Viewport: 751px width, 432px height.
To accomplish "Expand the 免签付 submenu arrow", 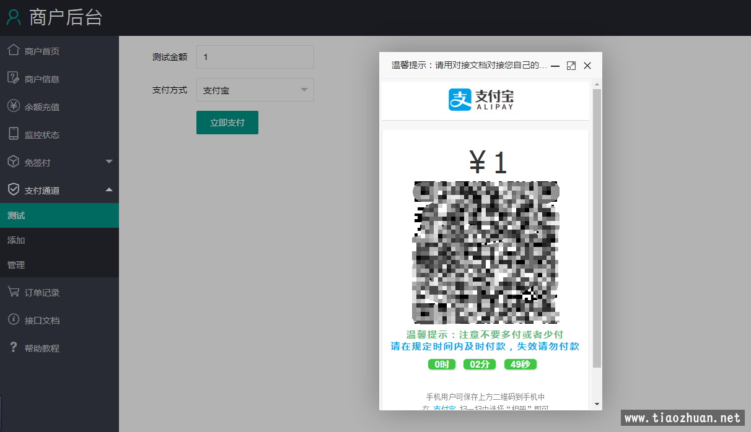I will coord(109,162).
